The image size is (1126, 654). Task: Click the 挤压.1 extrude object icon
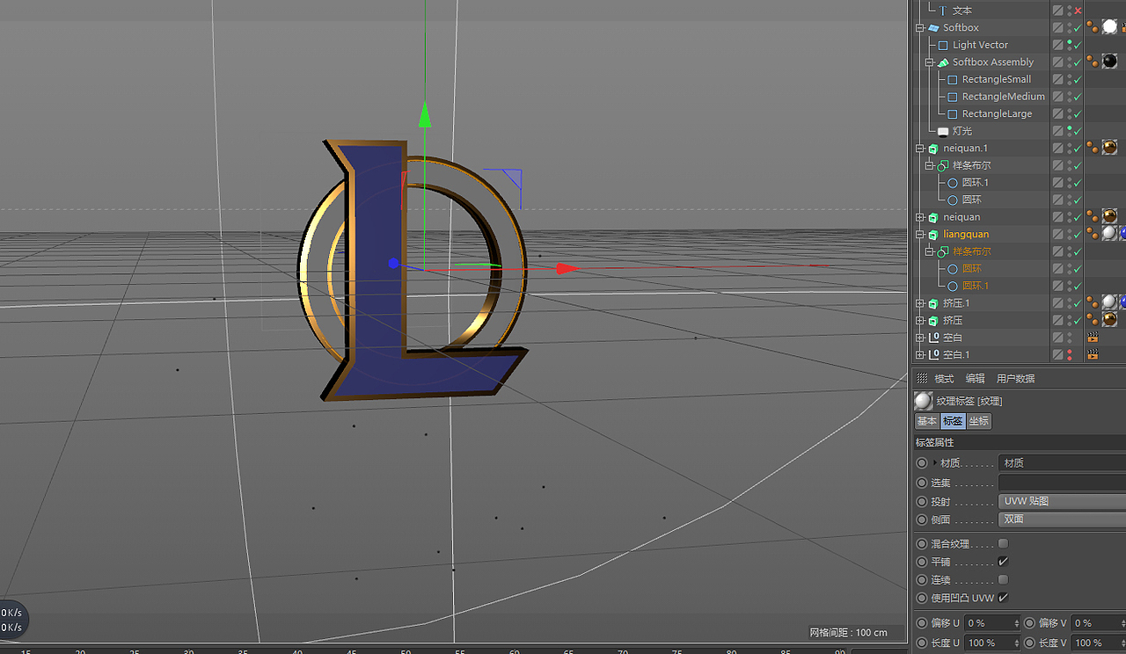[934, 303]
